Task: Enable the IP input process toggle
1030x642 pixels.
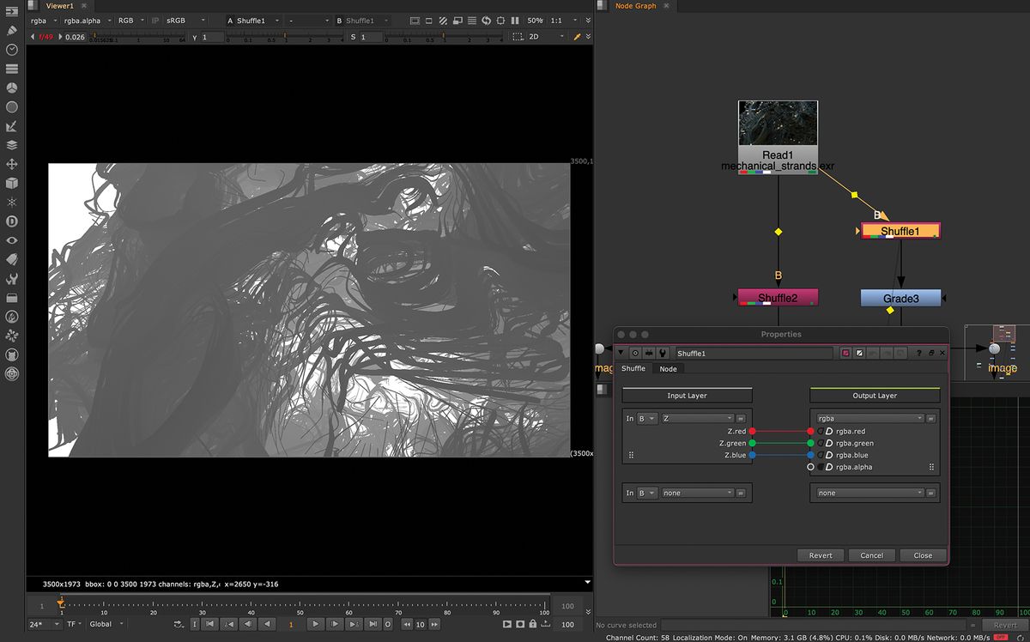Action: (x=157, y=20)
